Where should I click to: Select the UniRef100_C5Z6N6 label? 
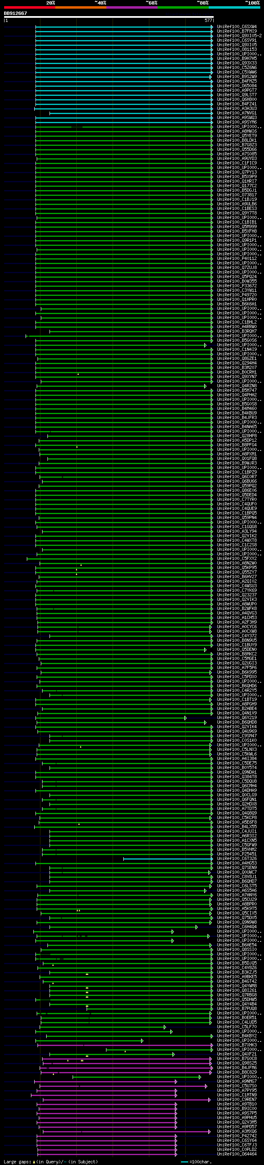tap(237, 67)
